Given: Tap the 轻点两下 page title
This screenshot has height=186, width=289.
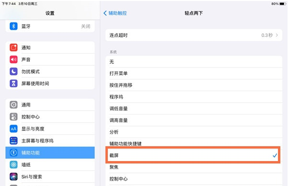Looking at the screenshot, I should [x=194, y=13].
